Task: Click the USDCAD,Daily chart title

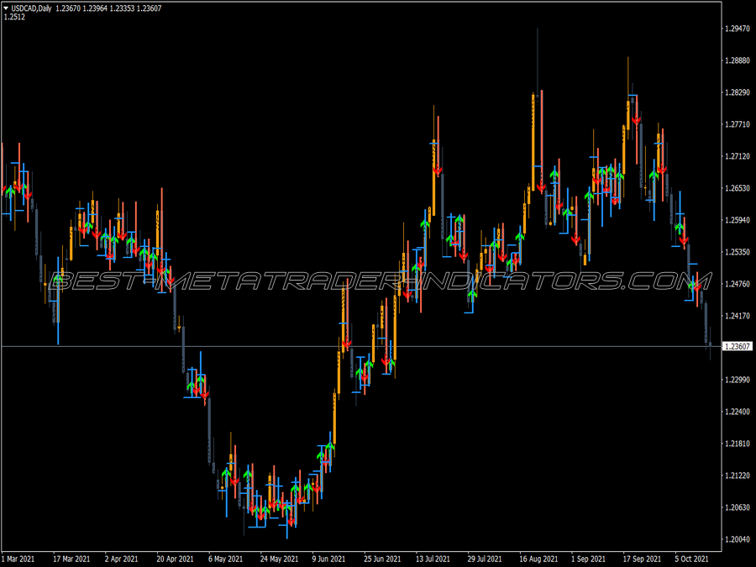Action: [31, 8]
